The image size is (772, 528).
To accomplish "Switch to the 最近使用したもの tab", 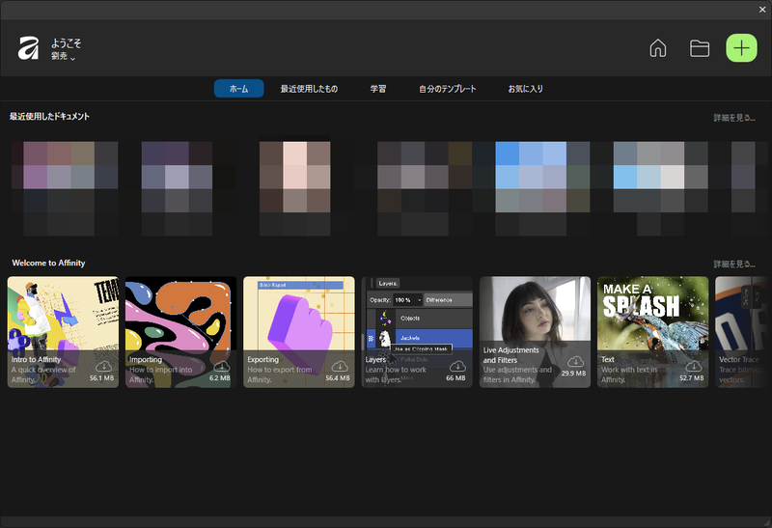I will (309, 89).
